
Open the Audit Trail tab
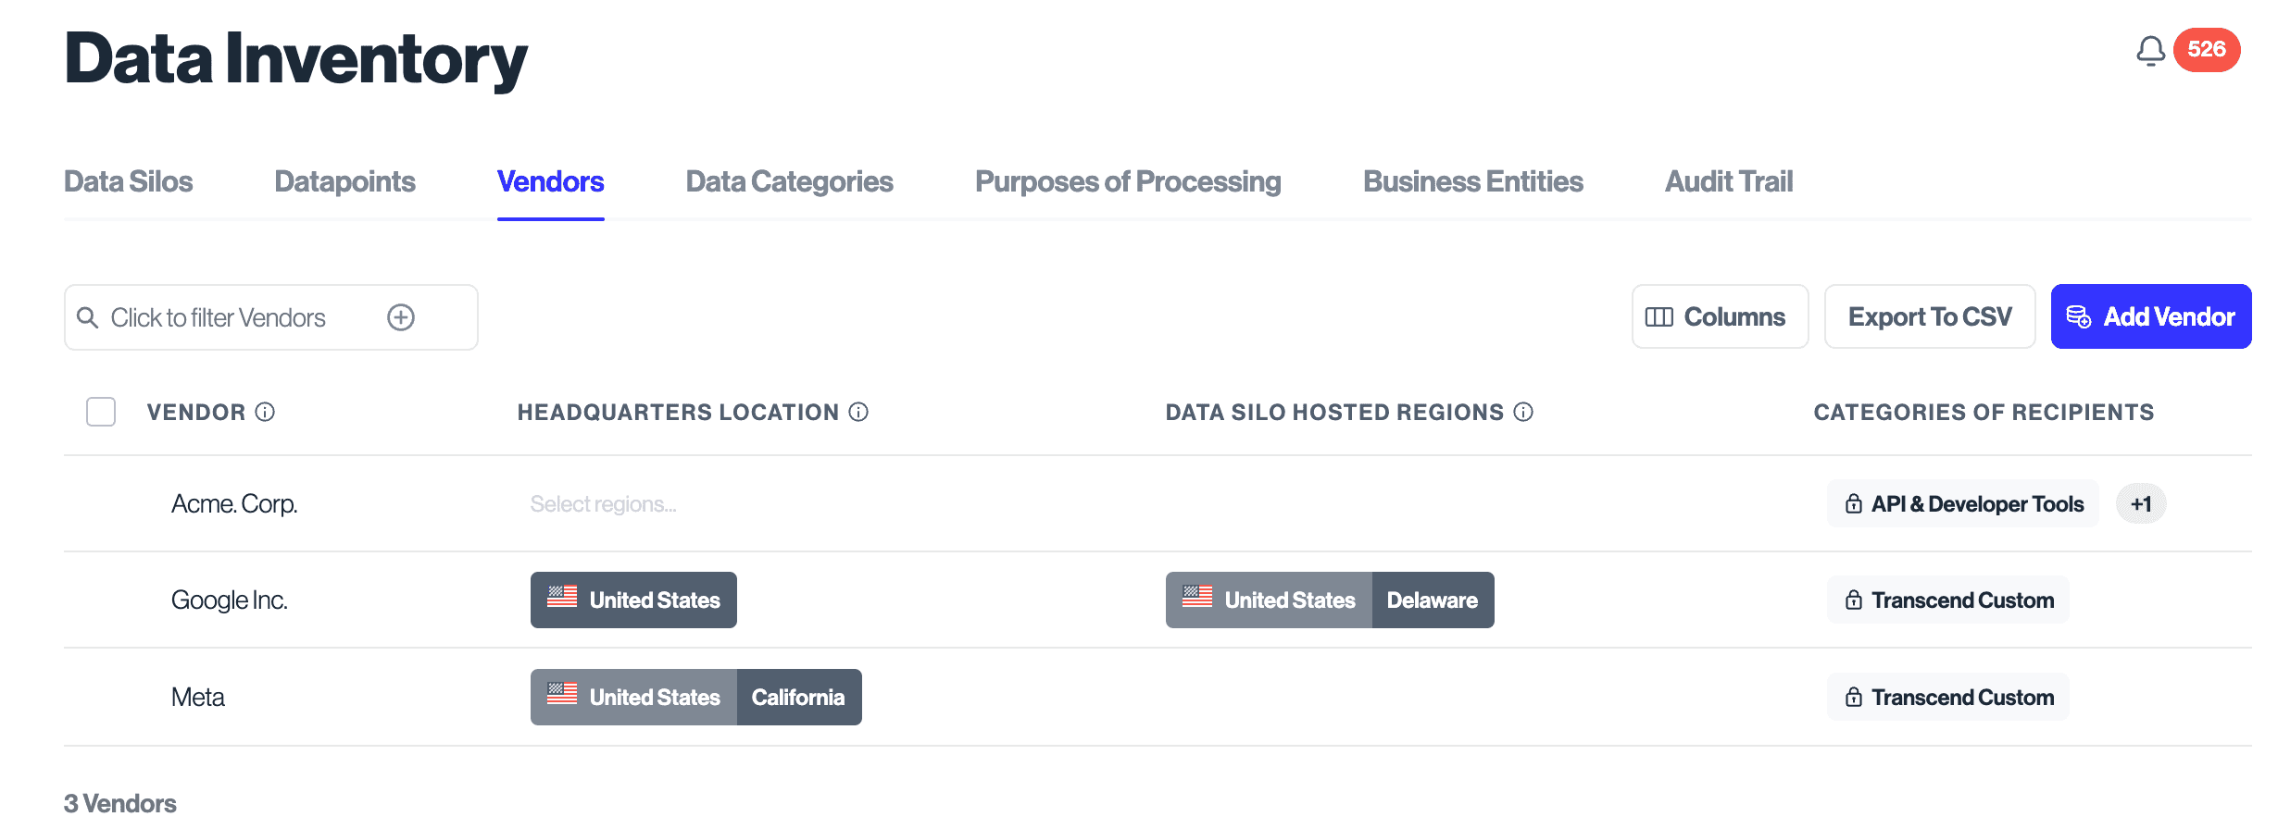point(1729,181)
